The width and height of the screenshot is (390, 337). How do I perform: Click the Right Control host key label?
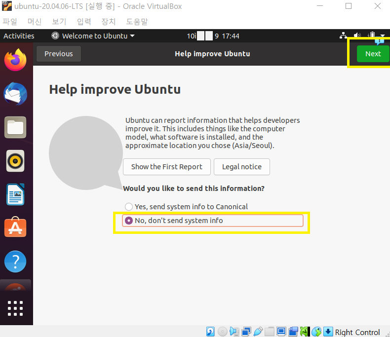point(357,332)
